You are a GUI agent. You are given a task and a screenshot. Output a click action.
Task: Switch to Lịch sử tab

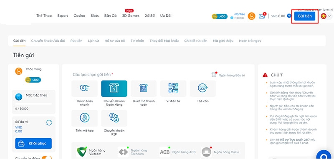tap(93, 40)
